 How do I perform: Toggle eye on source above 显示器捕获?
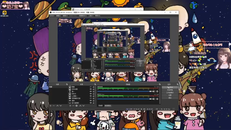click(91, 101)
